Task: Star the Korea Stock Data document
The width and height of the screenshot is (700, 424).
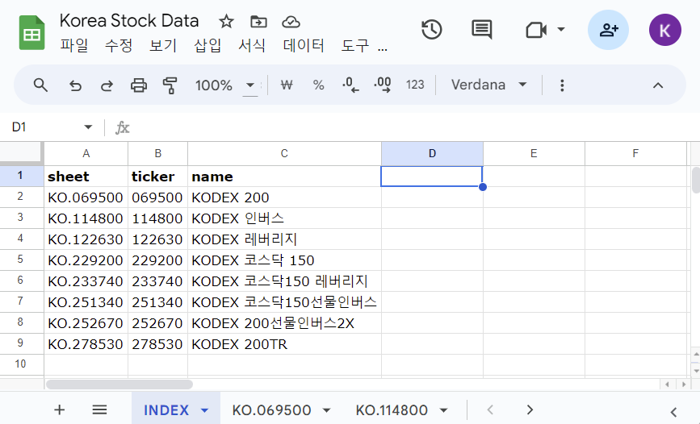Action: [226, 22]
